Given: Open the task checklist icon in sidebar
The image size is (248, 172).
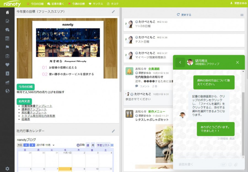Looking at the screenshot, I should pos(7,56).
